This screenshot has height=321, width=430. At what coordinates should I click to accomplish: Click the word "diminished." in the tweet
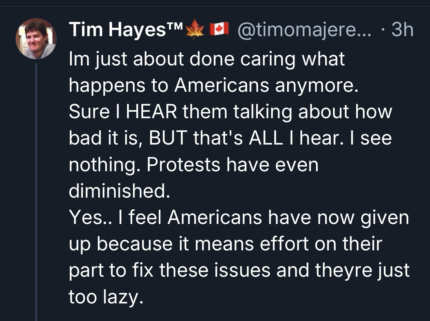tap(119, 191)
